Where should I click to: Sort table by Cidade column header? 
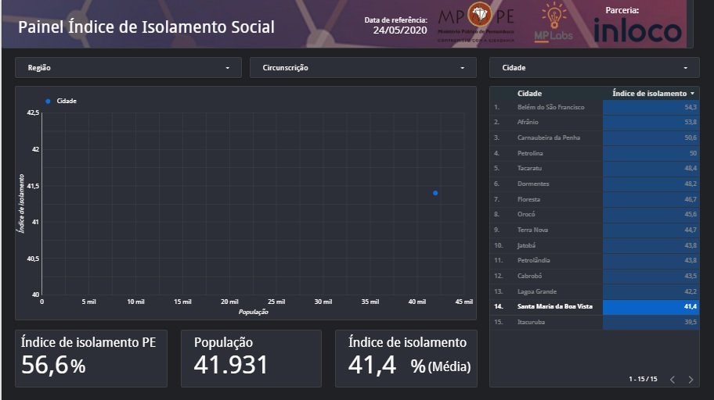(x=529, y=94)
